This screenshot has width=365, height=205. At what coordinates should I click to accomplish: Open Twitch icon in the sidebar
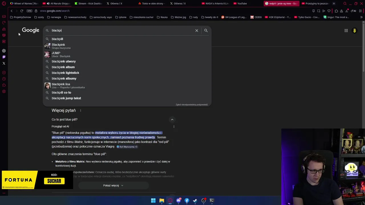click(4, 57)
